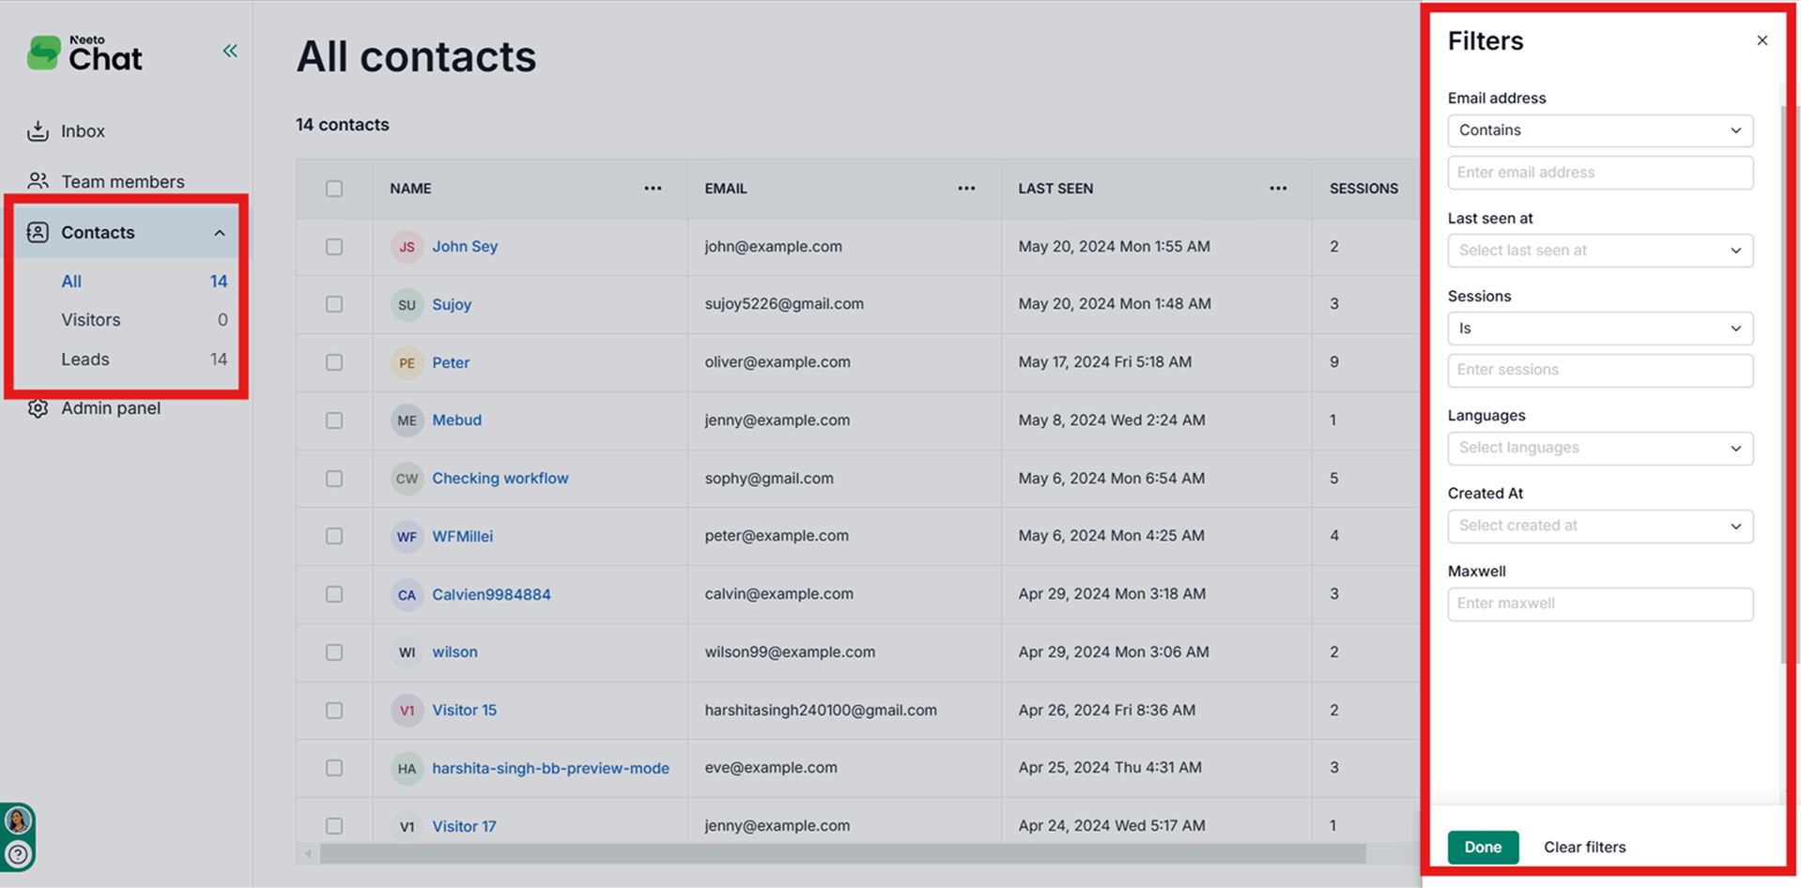The width and height of the screenshot is (1801, 888).
Task: Click Clear filters
Action: 1584,847
